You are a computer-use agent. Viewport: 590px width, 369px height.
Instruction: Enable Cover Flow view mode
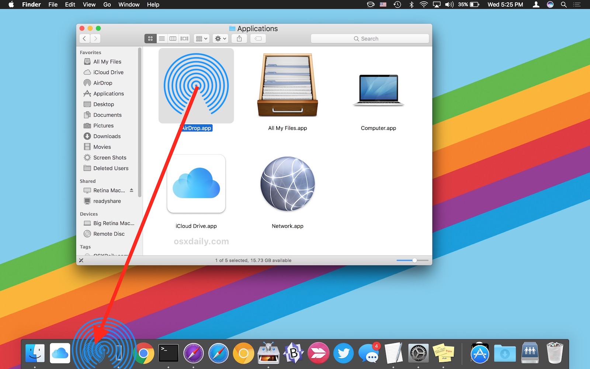[184, 38]
